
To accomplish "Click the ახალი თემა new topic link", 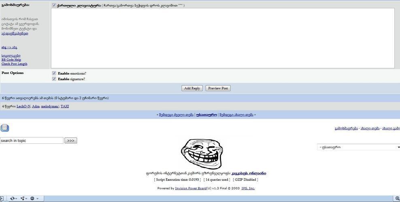I will point(370,128).
